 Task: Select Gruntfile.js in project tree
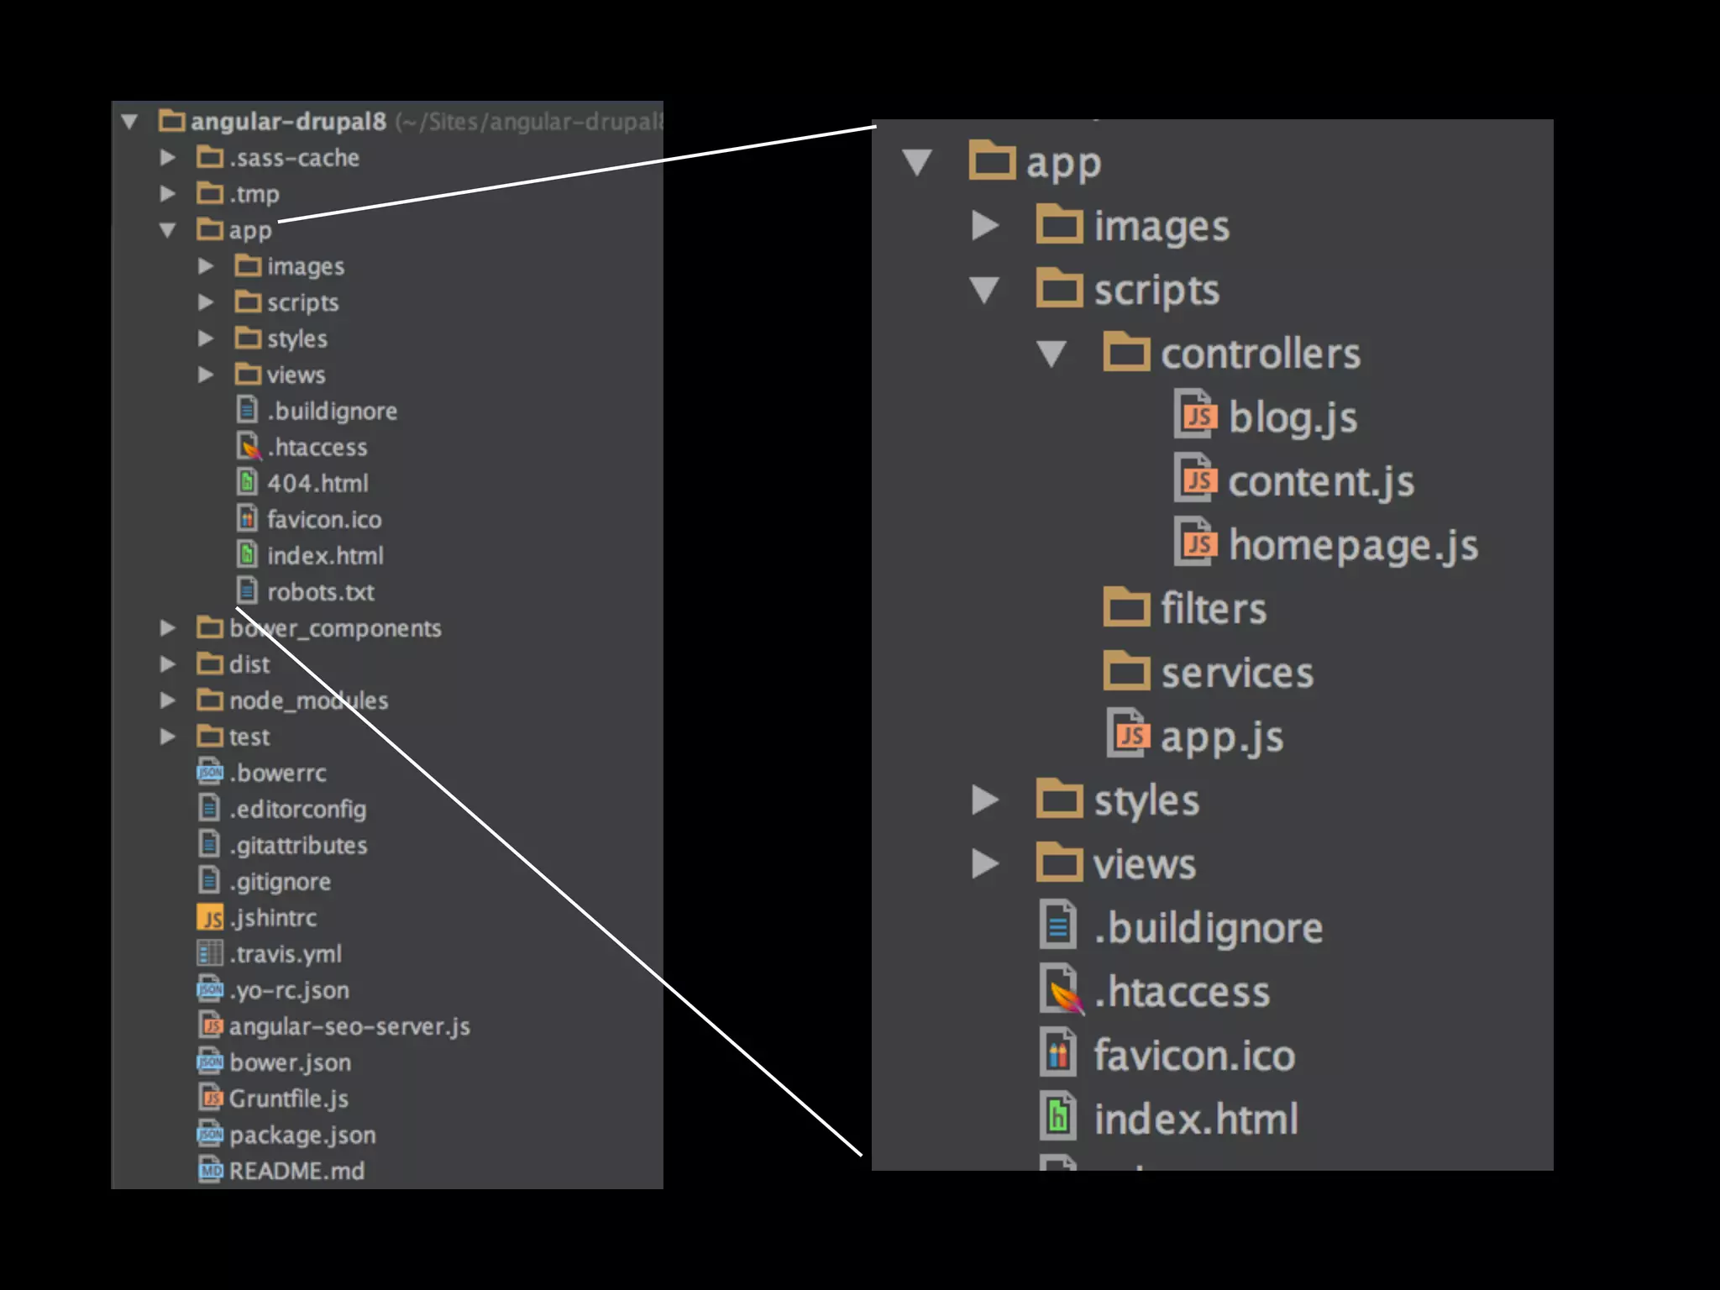(288, 1099)
